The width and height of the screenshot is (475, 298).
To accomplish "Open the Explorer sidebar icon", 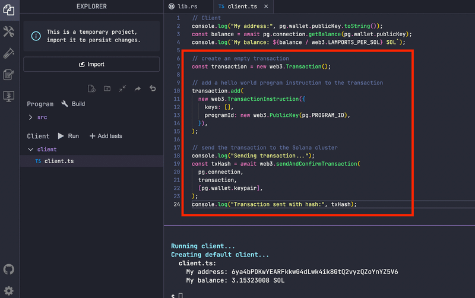I will coord(9,10).
